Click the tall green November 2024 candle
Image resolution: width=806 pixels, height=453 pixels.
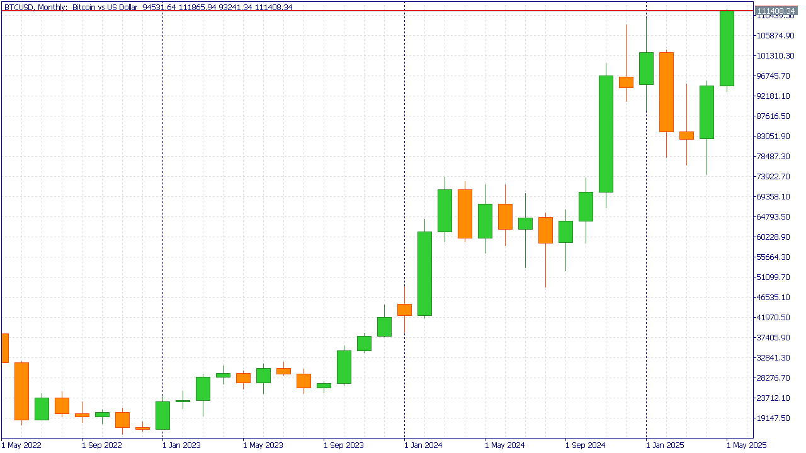coord(606,133)
